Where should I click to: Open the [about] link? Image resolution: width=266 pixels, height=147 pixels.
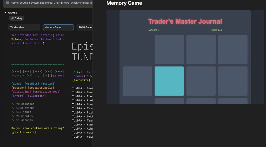pyautogui.click(x=17, y=84)
